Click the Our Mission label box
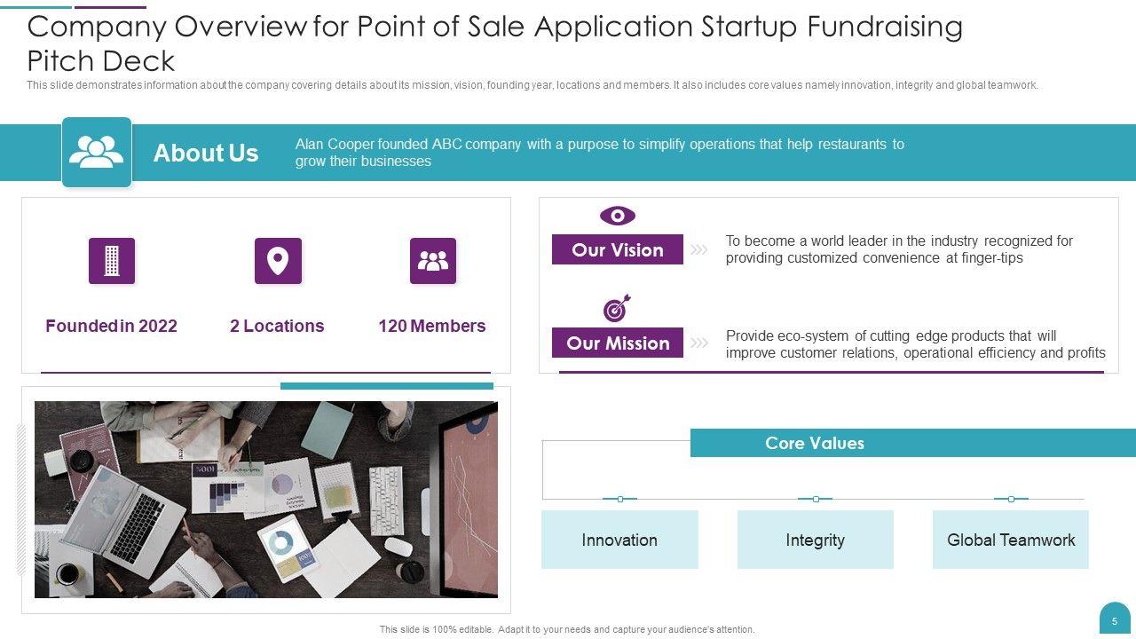Image resolution: width=1136 pixels, height=639 pixels. click(x=618, y=343)
